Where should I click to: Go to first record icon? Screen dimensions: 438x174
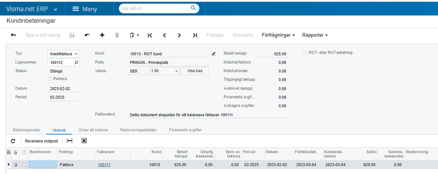(150, 35)
